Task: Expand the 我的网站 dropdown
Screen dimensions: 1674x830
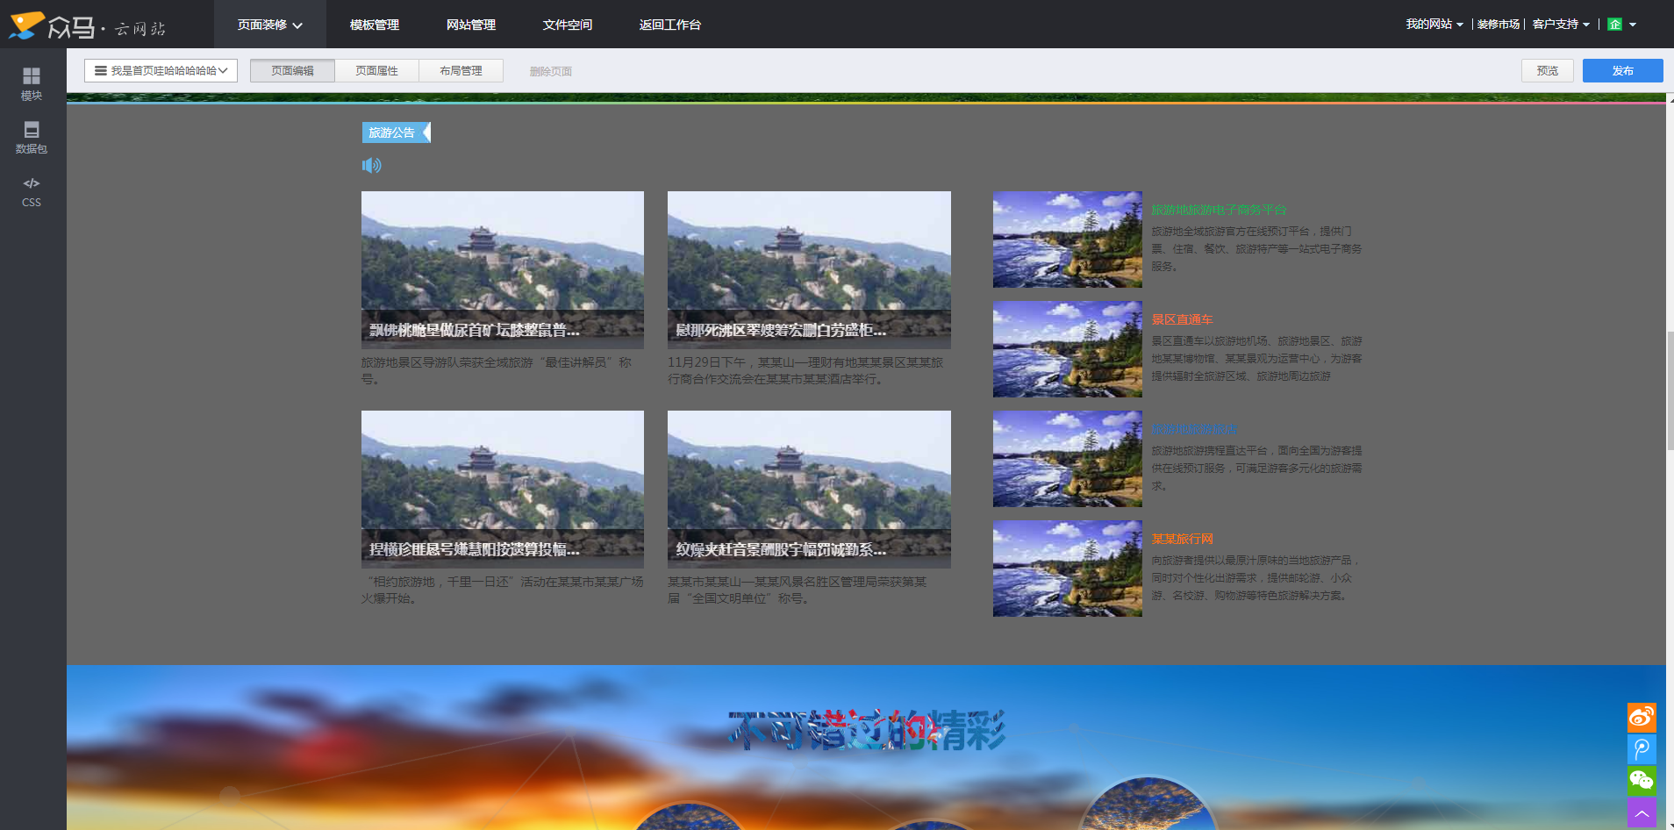Action: (x=1434, y=25)
